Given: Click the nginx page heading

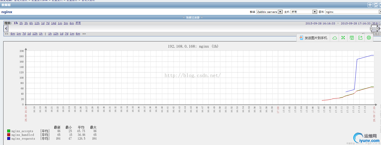Looking at the screenshot, I should (x=7, y=12).
